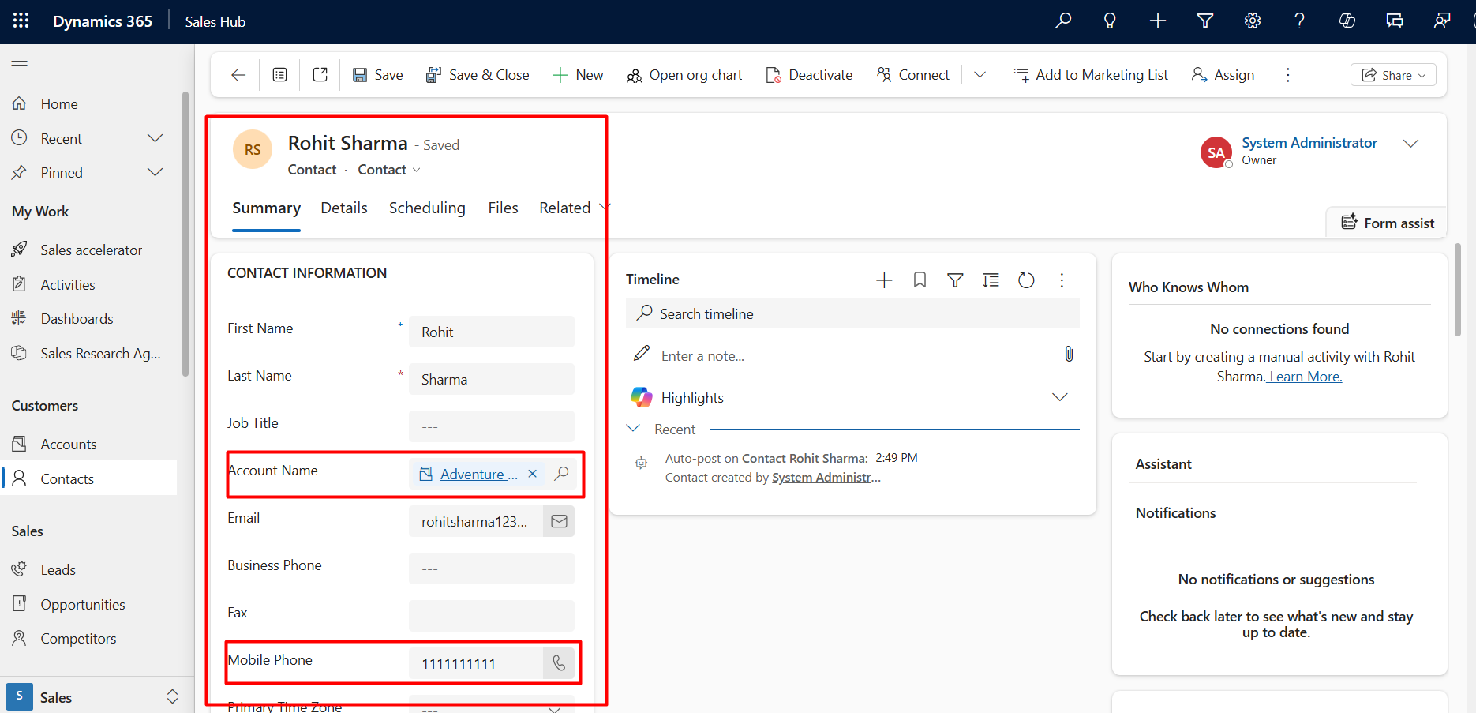Image resolution: width=1476 pixels, height=713 pixels.
Task: Open the Sales area switcher
Action: tap(172, 697)
